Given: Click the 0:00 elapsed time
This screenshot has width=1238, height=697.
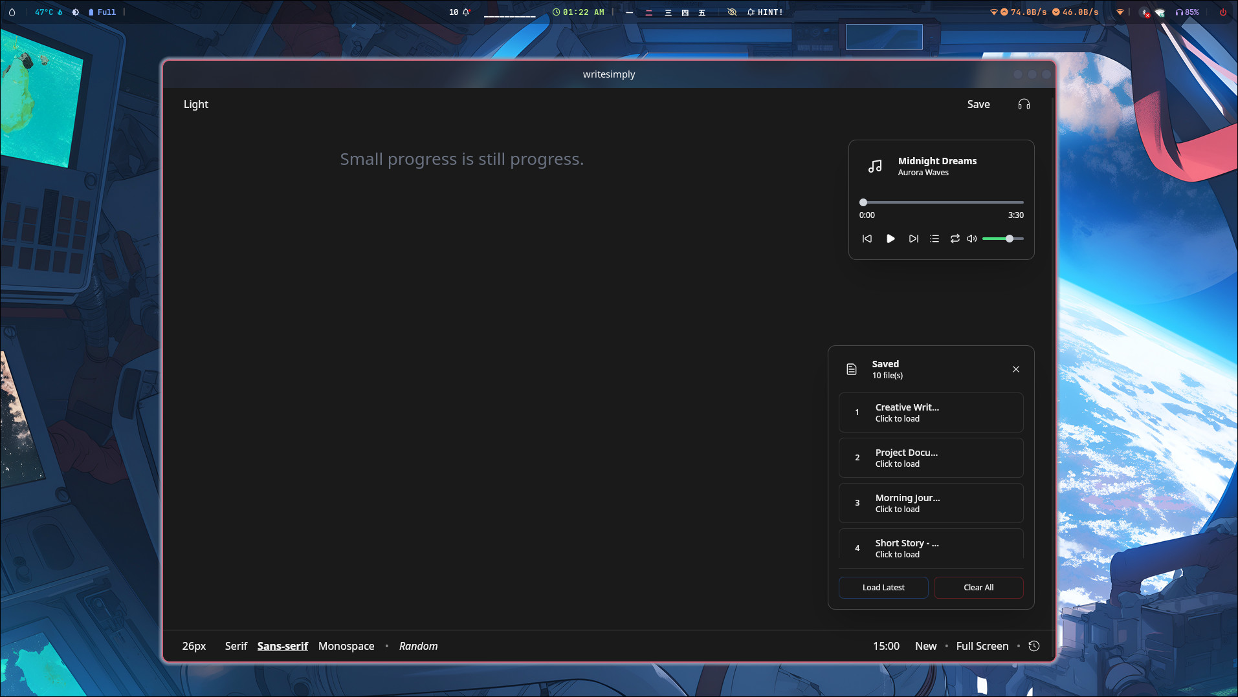Looking at the screenshot, I should click(867, 215).
